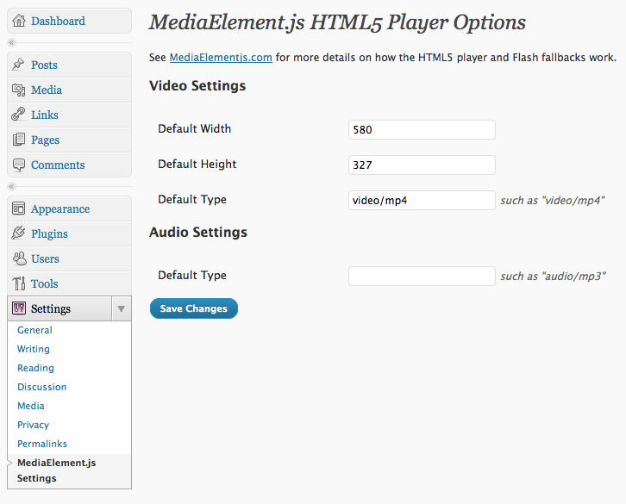
Task: Click the Tools wrench icon
Action: pyautogui.click(x=19, y=283)
